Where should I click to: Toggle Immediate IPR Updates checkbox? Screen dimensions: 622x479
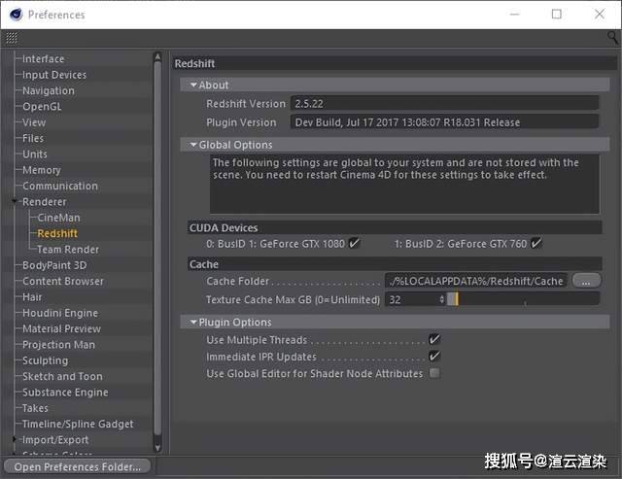point(434,356)
